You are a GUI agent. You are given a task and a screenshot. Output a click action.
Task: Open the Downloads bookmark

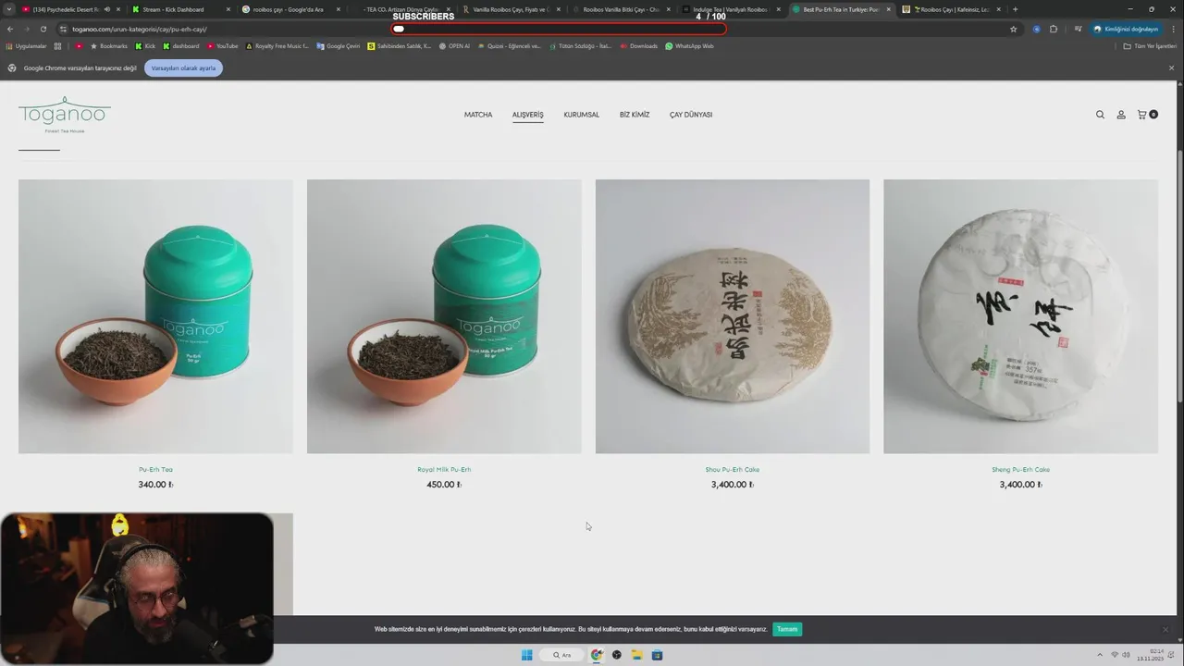639,46
